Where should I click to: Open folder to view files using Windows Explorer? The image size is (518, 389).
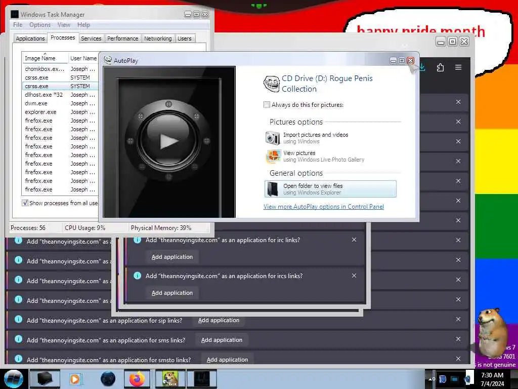330,189
